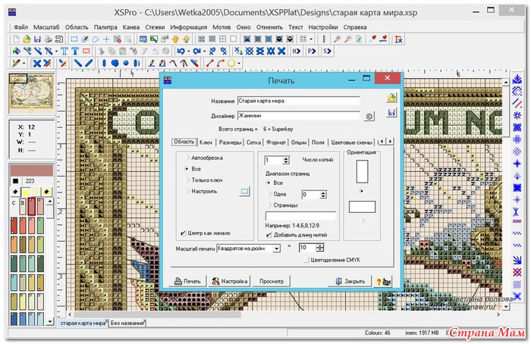
Task: Click the floppy disk save icon in dialog
Action: (x=391, y=114)
